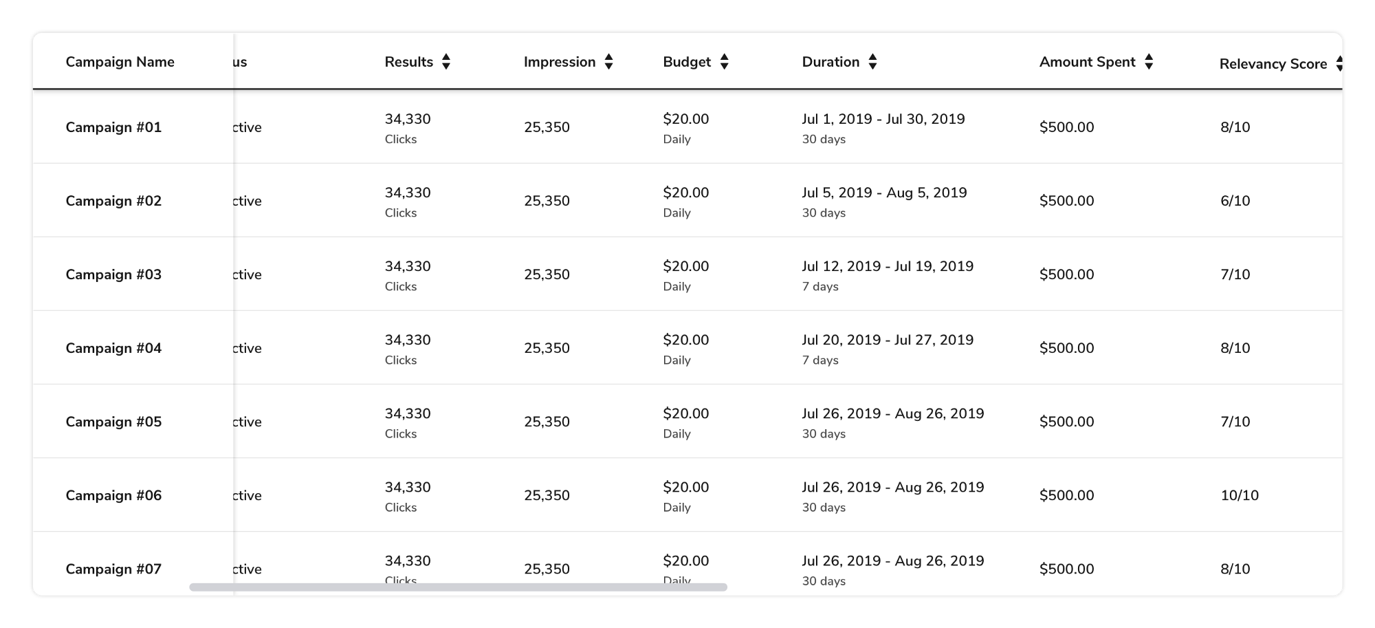Image resolution: width=1375 pixels, height=628 pixels.
Task: Sort table by Results column icon
Action: 446,62
